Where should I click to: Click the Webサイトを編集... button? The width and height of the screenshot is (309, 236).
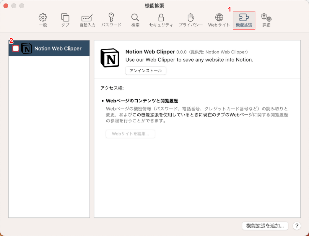point(130,134)
